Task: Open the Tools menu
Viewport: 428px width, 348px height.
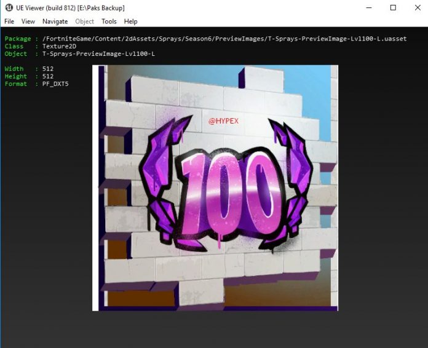Action: point(109,22)
